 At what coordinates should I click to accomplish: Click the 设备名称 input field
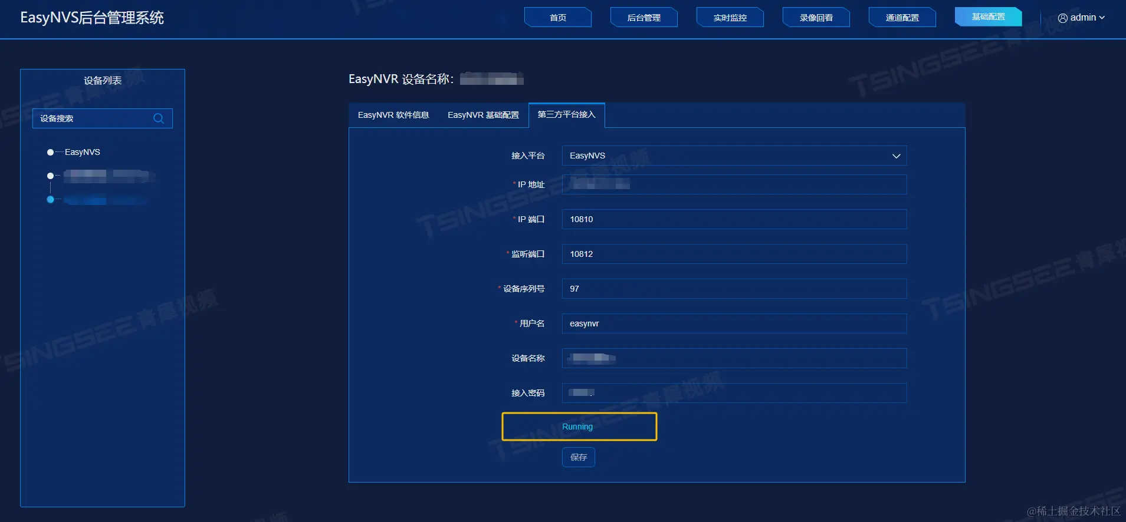[734, 358]
